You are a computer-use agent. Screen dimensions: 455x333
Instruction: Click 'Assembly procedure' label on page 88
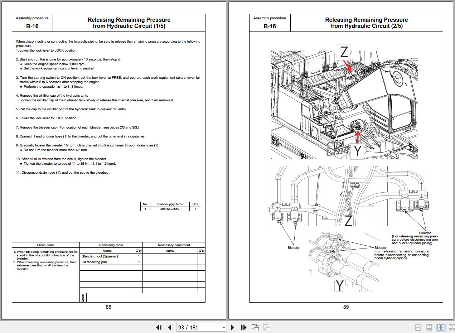(x=33, y=18)
